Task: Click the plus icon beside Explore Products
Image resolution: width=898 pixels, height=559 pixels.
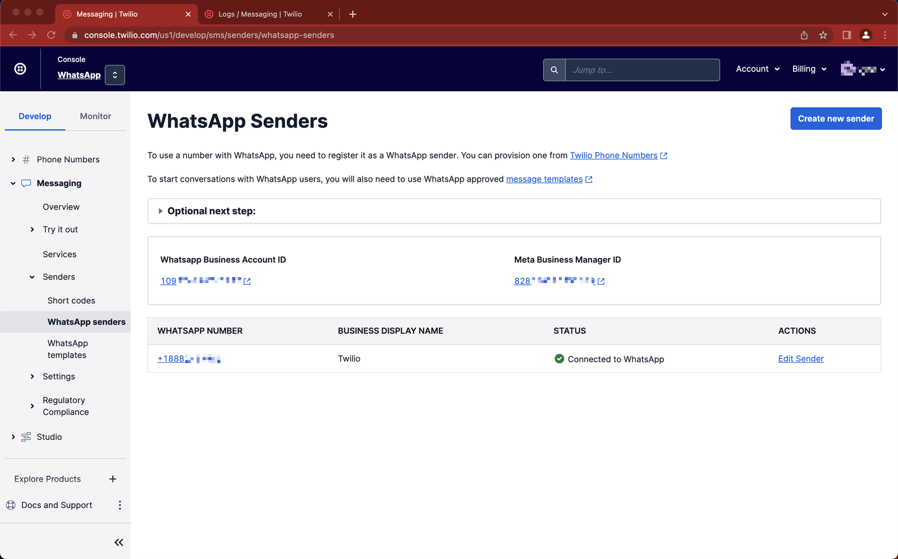Action: (112, 479)
